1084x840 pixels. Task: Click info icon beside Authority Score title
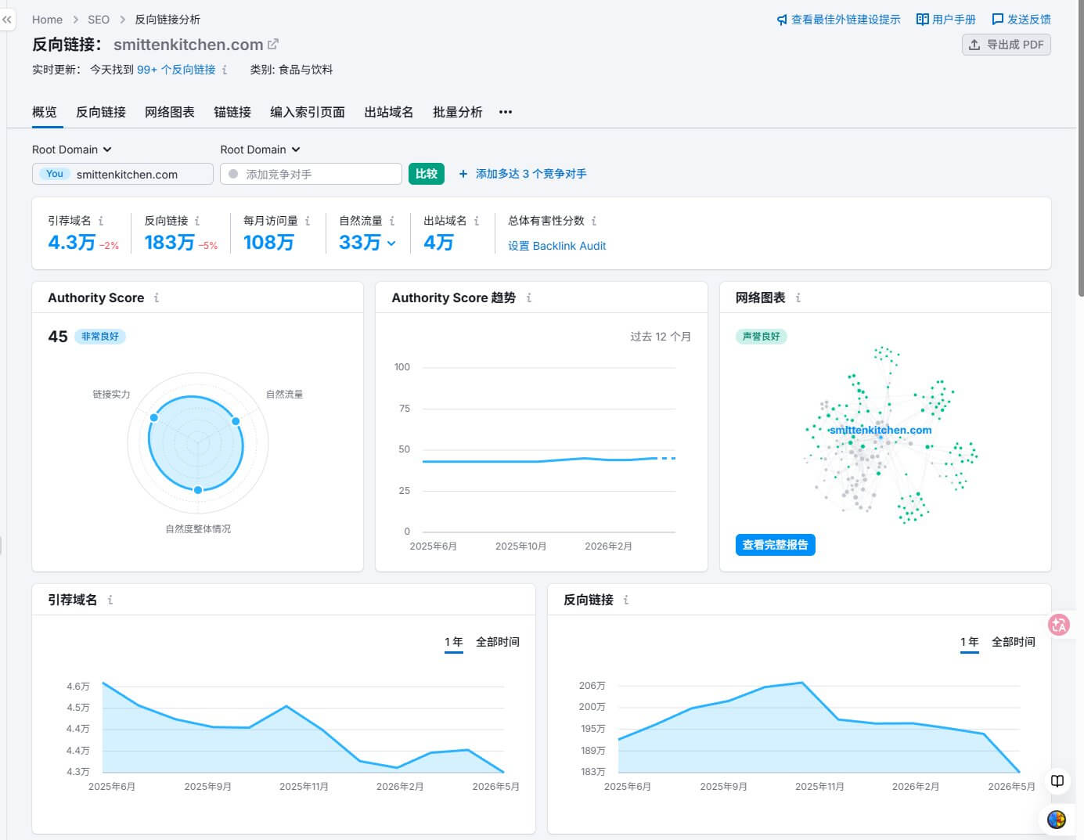(x=157, y=297)
